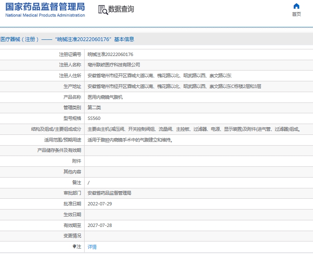
Task: Click the 注册人名称 row label
Action: tap(70, 65)
